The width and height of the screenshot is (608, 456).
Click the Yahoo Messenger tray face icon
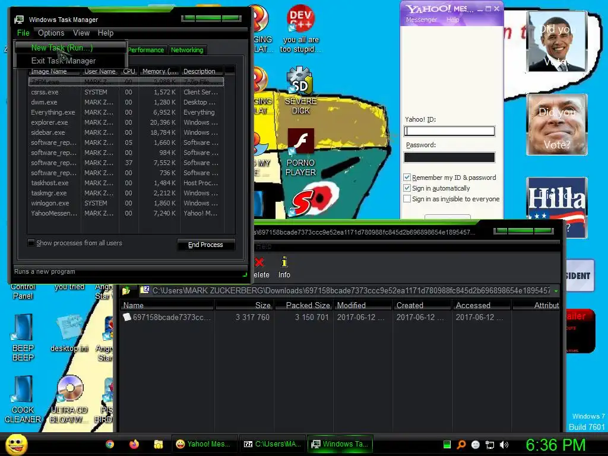[x=476, y=444]
